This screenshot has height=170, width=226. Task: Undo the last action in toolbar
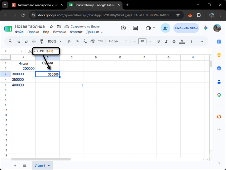[x=18, y=41]
